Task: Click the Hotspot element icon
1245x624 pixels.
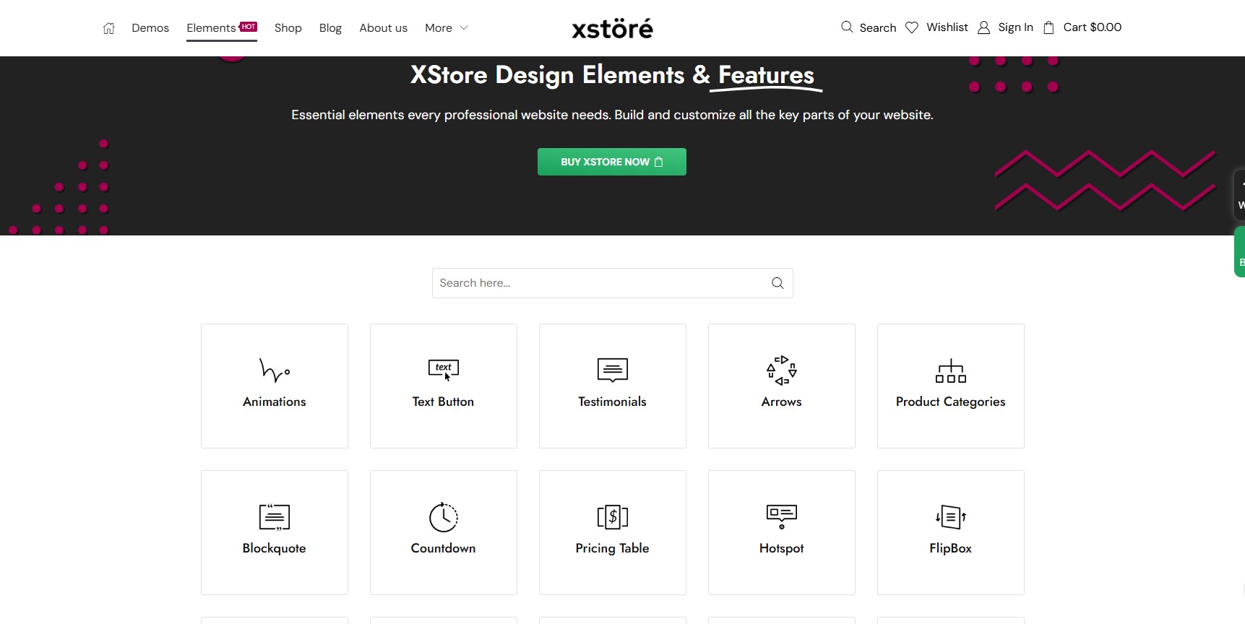Action: tap(782, 516)
